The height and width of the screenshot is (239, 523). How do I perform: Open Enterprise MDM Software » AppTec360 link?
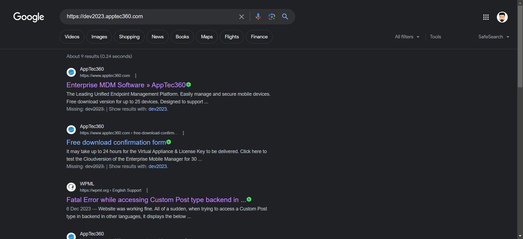coord(126,85)
